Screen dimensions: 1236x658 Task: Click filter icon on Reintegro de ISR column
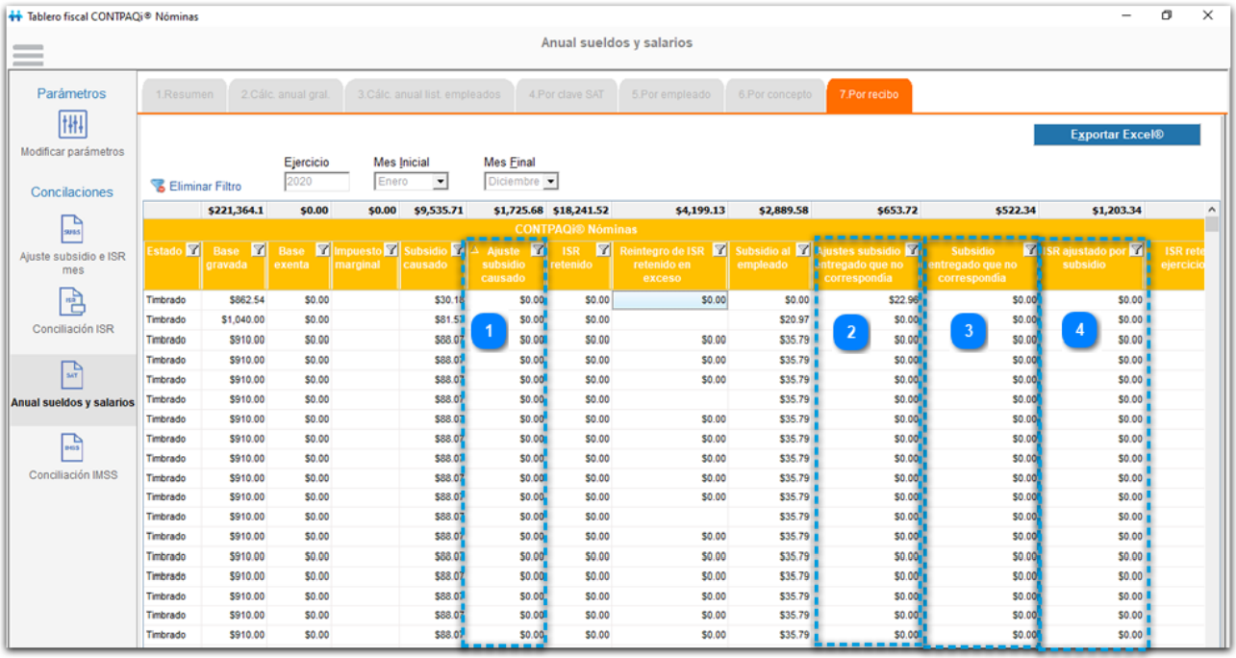[x=719, y=250]
